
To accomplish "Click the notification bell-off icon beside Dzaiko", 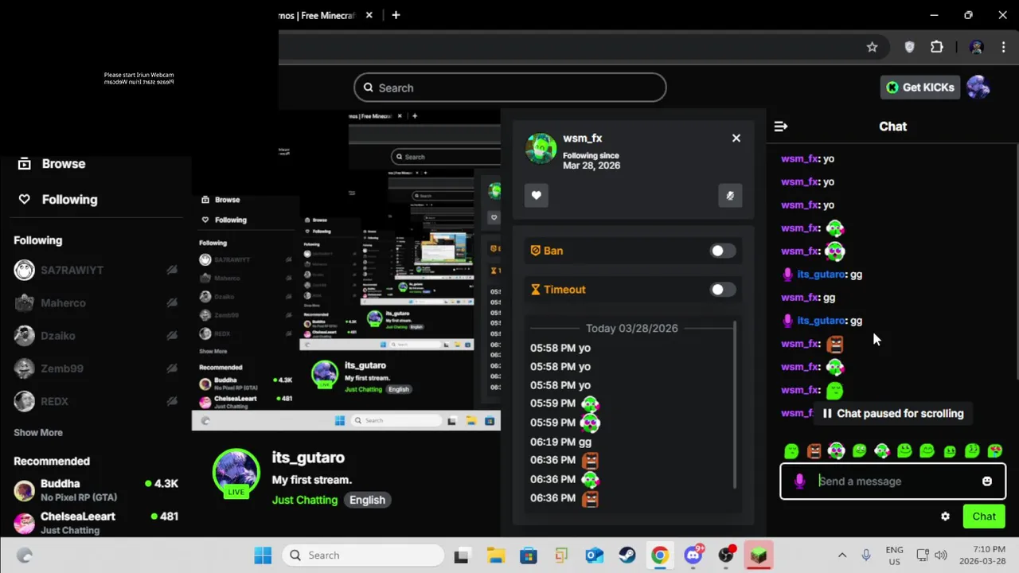I will coord(172,336).
